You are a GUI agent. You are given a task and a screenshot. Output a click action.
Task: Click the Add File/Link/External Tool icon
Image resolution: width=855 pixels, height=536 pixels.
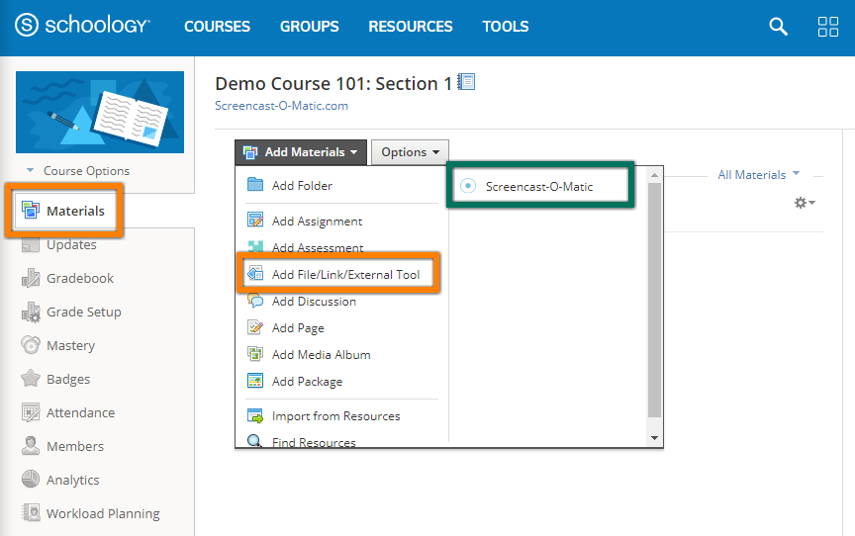coord(255,274)
